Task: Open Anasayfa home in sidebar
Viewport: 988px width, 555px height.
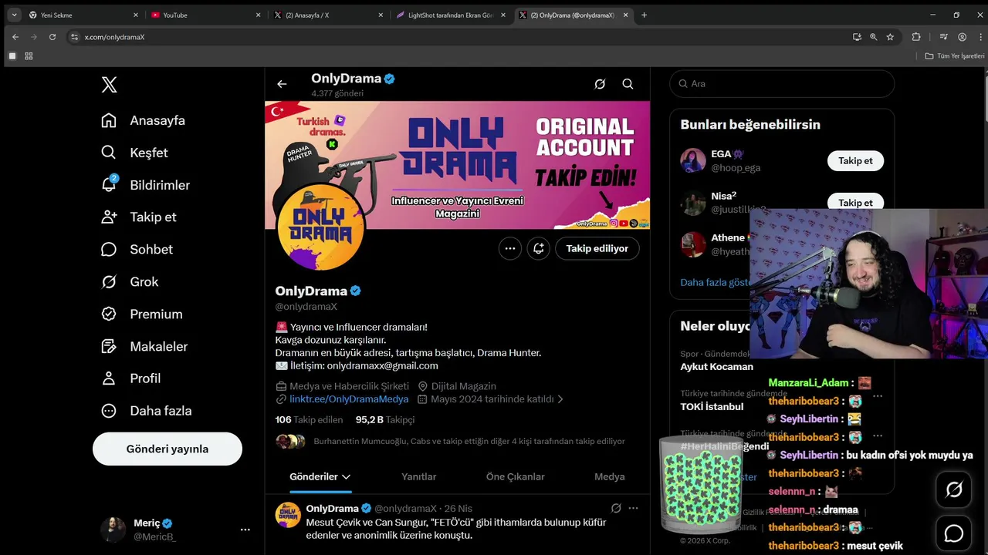Action: pyautogui.click(x=144, y=120)
